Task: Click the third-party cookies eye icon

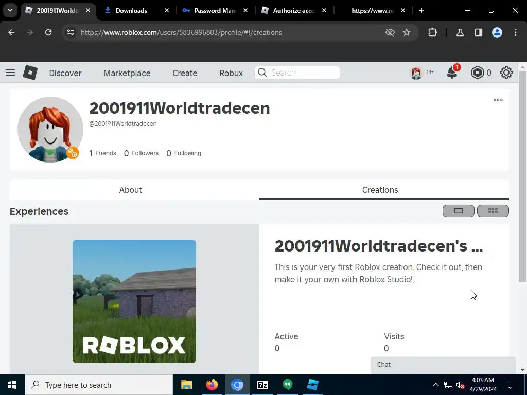Action: (x=390, y=32)
